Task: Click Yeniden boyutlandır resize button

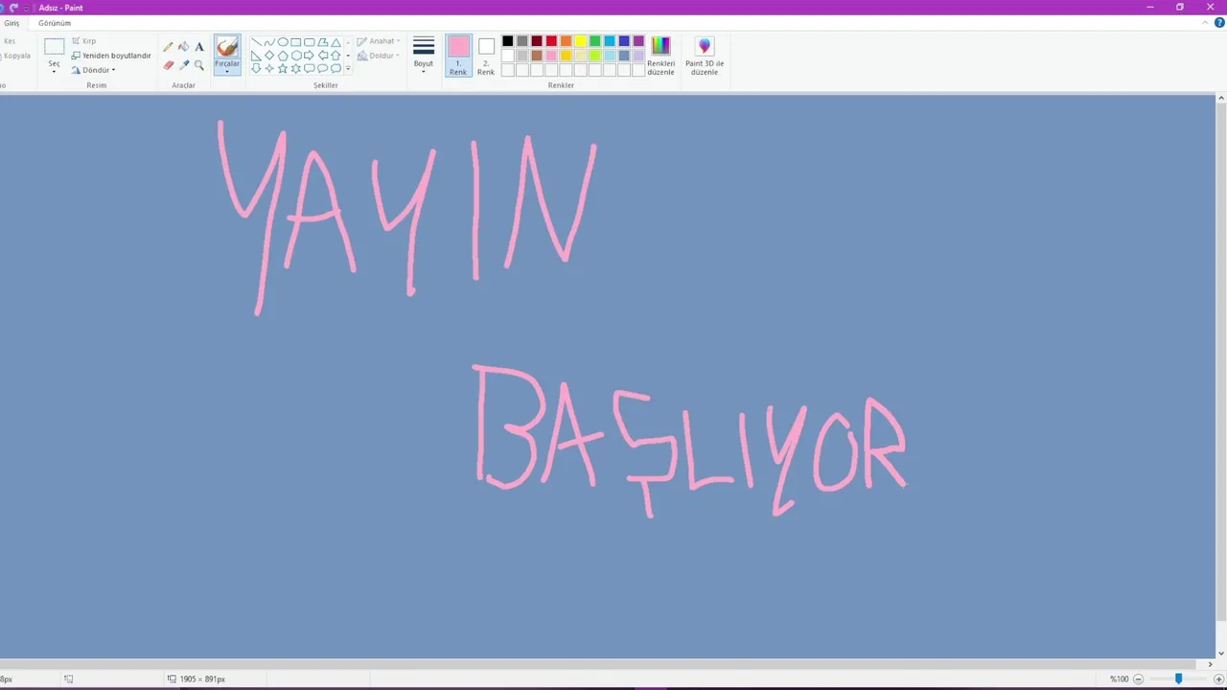Action: coord(111,56)
